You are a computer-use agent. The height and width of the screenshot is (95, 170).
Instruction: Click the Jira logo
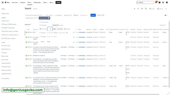pyautogui.click(x=7, y=2)
